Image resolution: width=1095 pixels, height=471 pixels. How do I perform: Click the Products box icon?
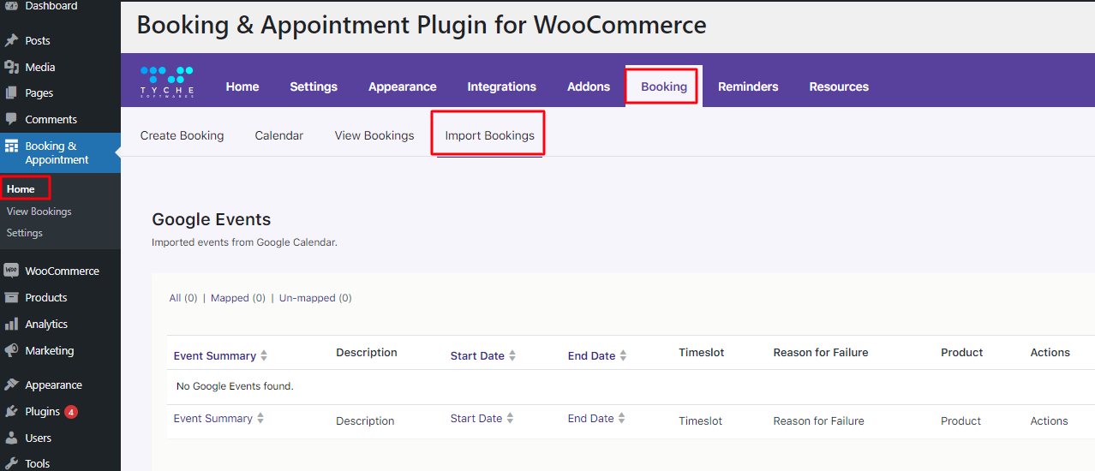pyautogui.click(x=11, y=297)
